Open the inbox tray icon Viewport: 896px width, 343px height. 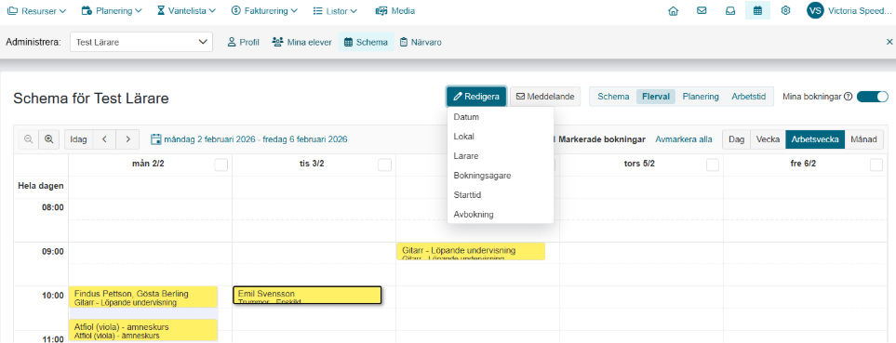pyautogui.click(x=730, y=11)
